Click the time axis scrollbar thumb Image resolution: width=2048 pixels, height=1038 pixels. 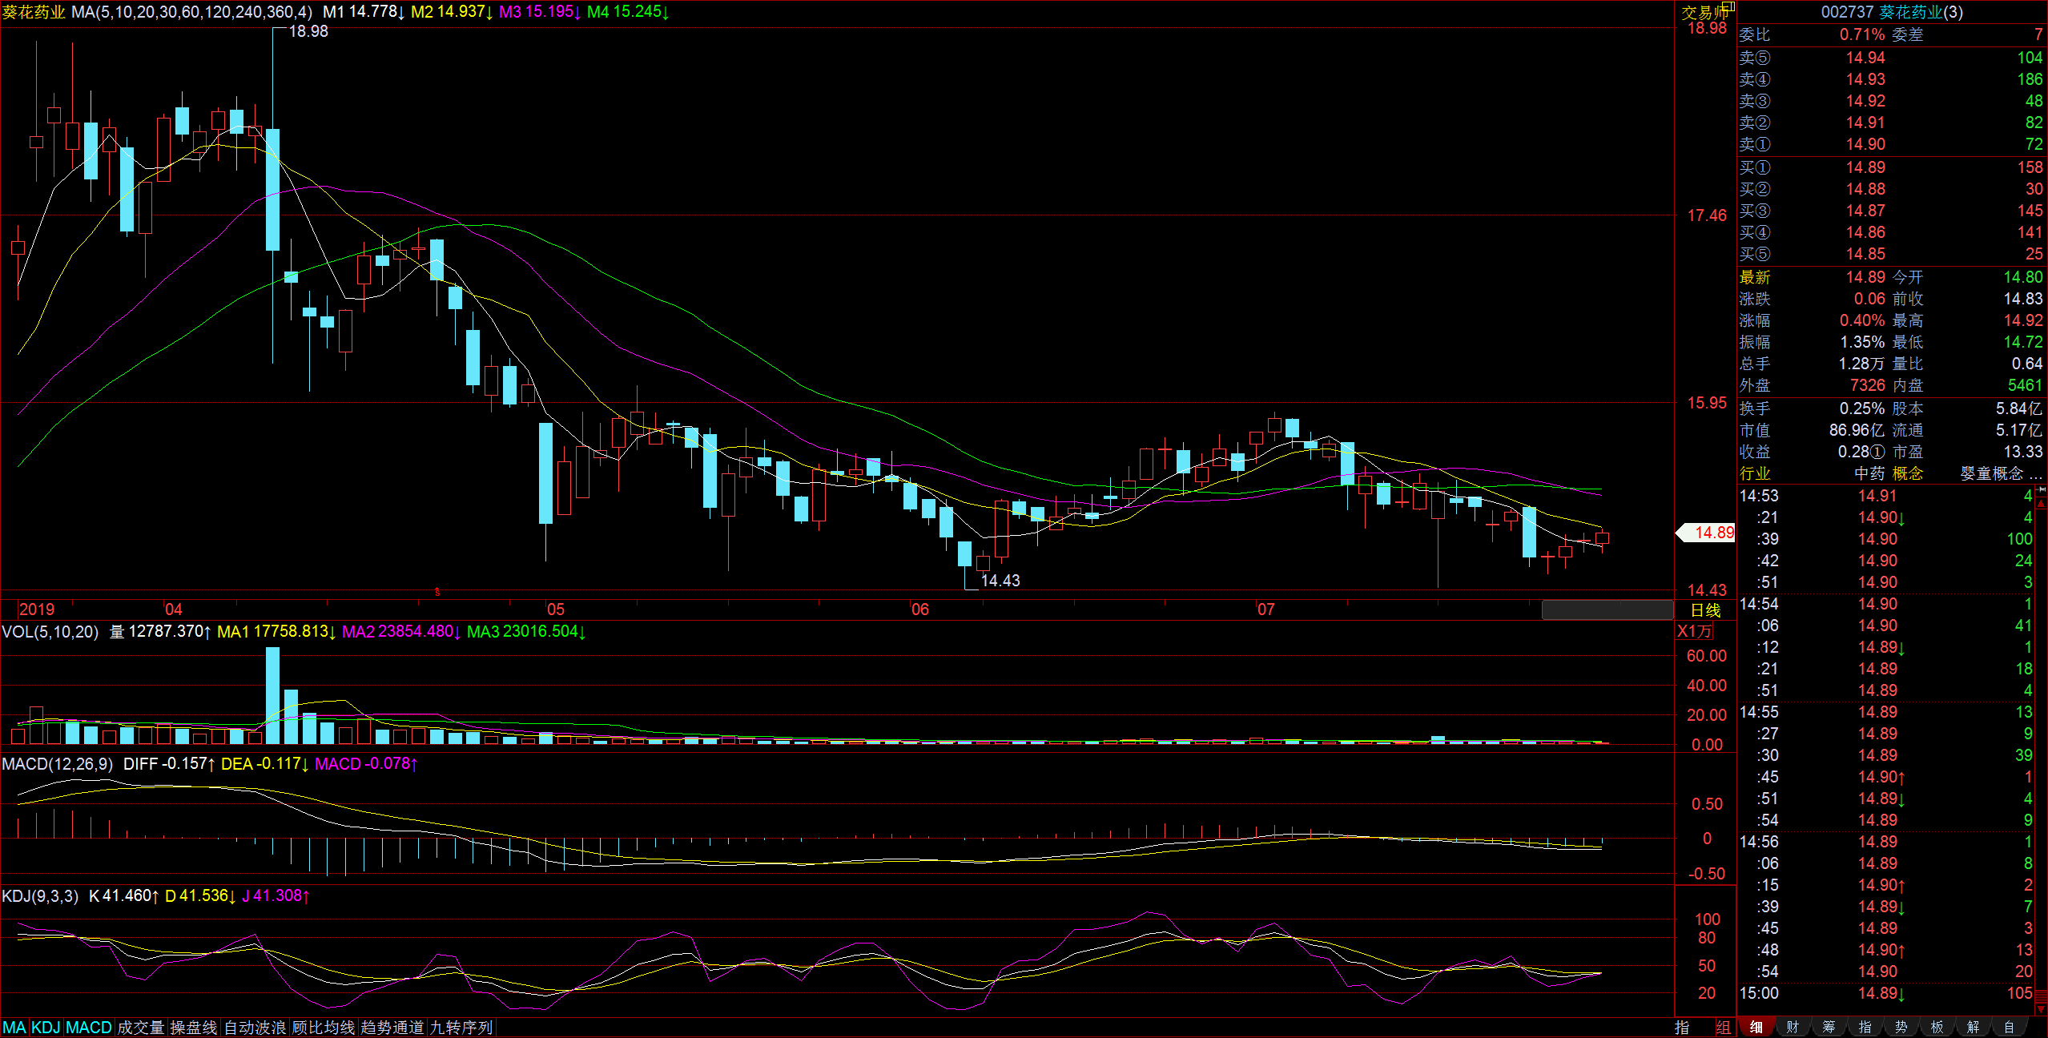click(x=1607, y=610)
